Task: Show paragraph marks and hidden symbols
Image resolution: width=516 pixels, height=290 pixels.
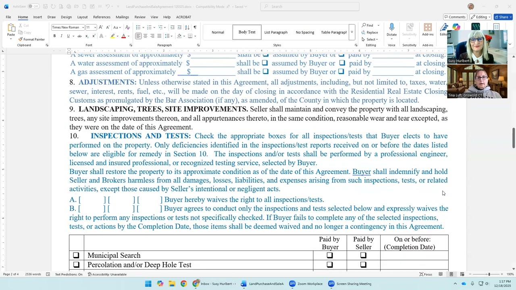Action: 195,27
